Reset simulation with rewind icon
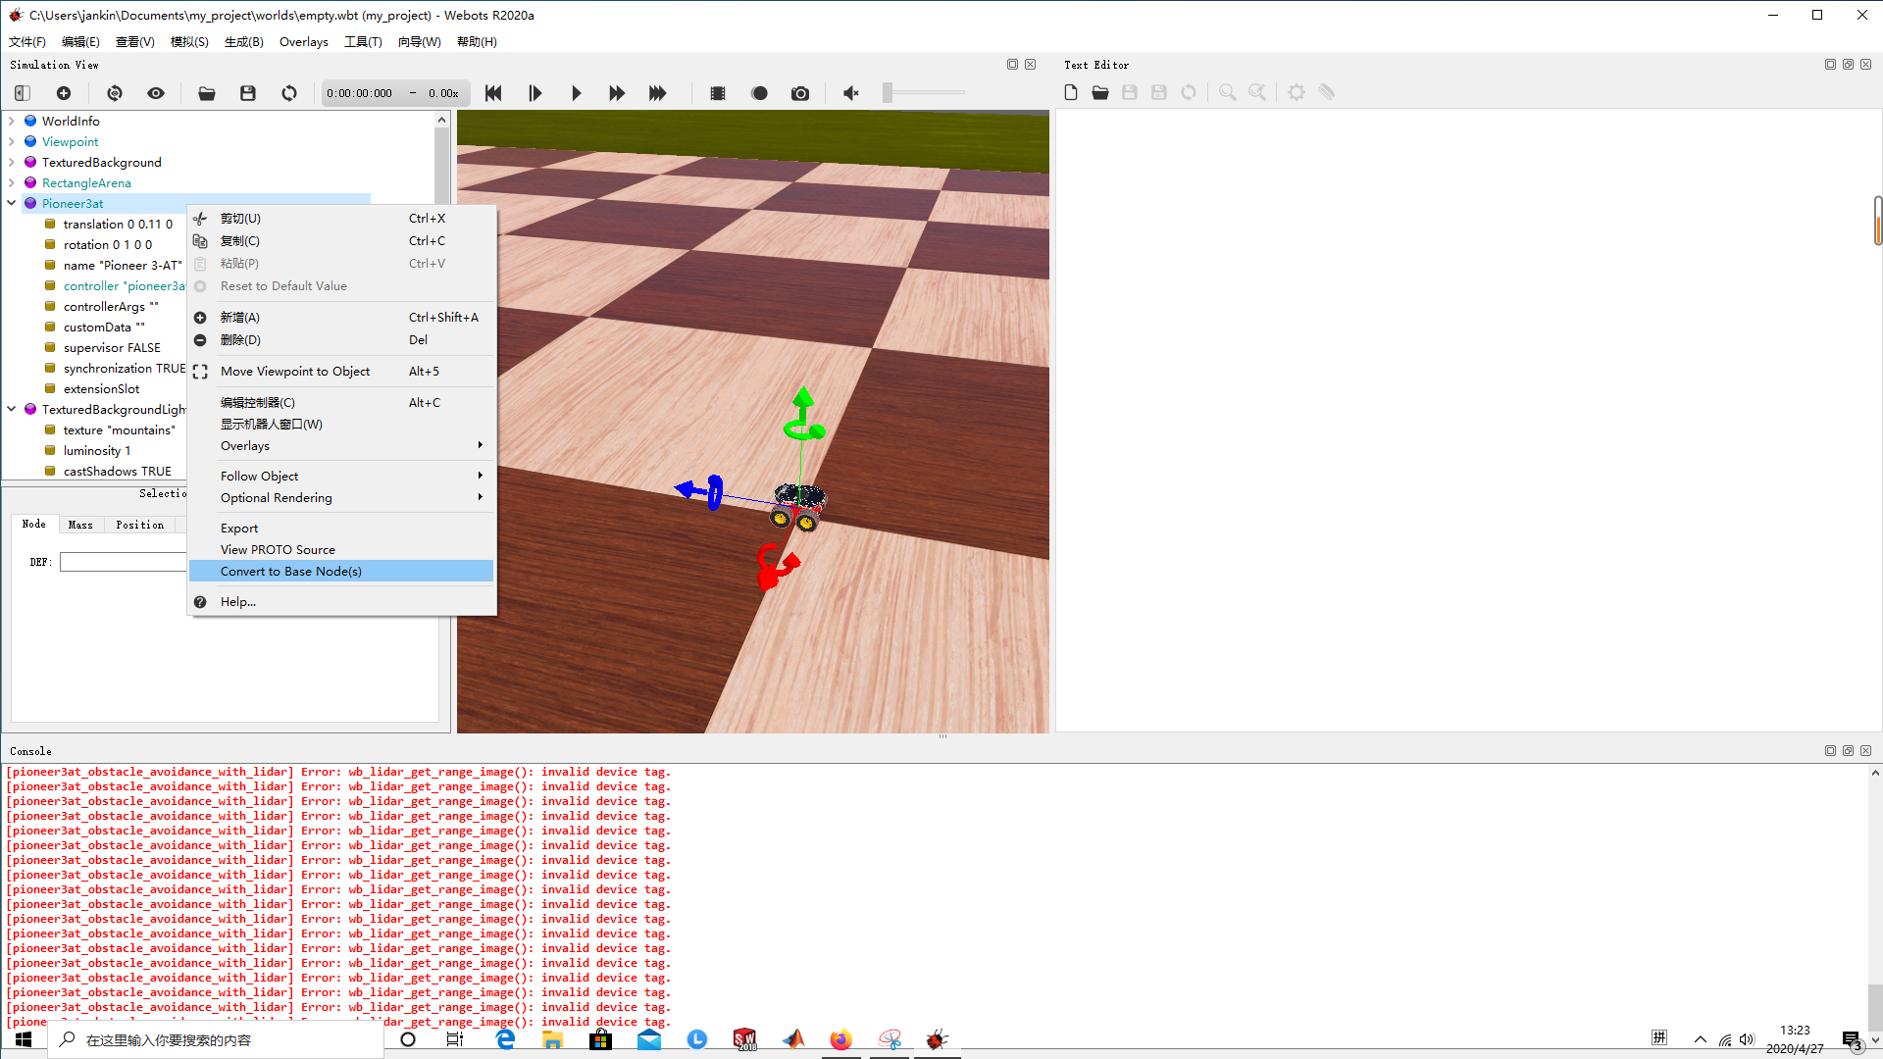 click(x=493, y=93)
